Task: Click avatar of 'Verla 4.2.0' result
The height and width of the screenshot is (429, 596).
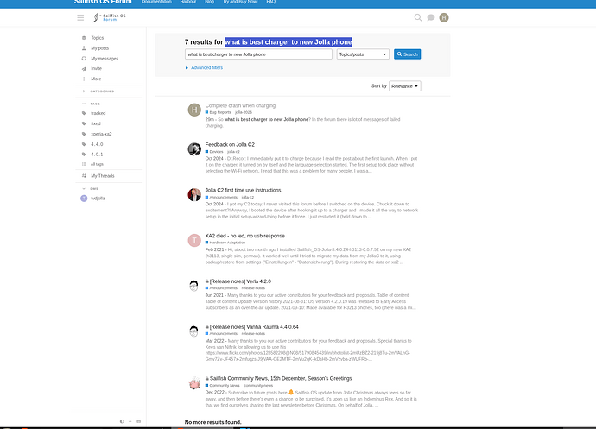Action: [x=193, y=286]
